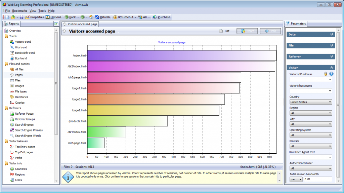Toggle the Chart view button
Image resolution: width=344 pixels, height=193 pixels.
(247, 31)
